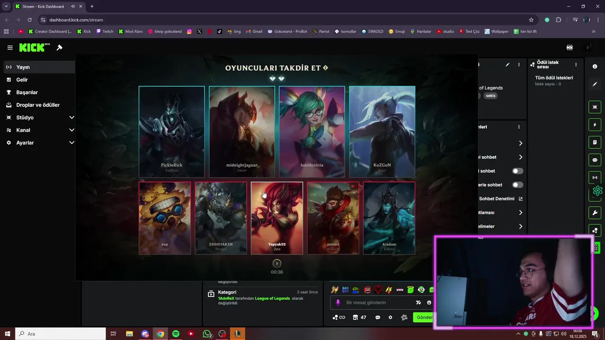
Task: Click the BAY BAY emote
Action: click(x=346, y=289)
